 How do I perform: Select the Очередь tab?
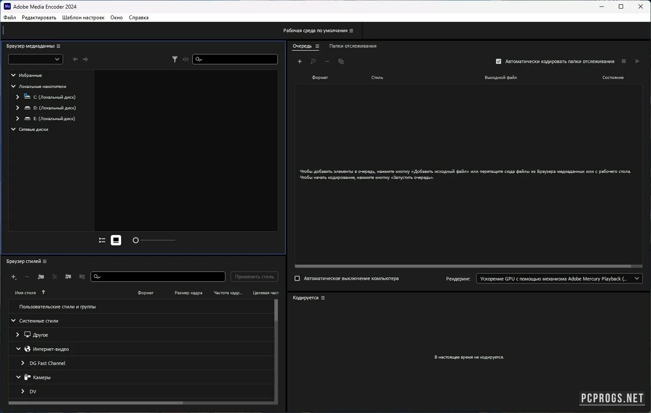coord(302,46)
